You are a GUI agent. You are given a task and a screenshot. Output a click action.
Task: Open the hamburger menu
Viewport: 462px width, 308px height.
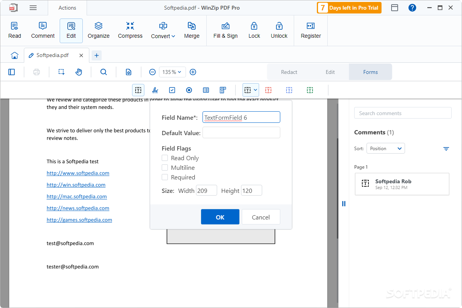33,8
